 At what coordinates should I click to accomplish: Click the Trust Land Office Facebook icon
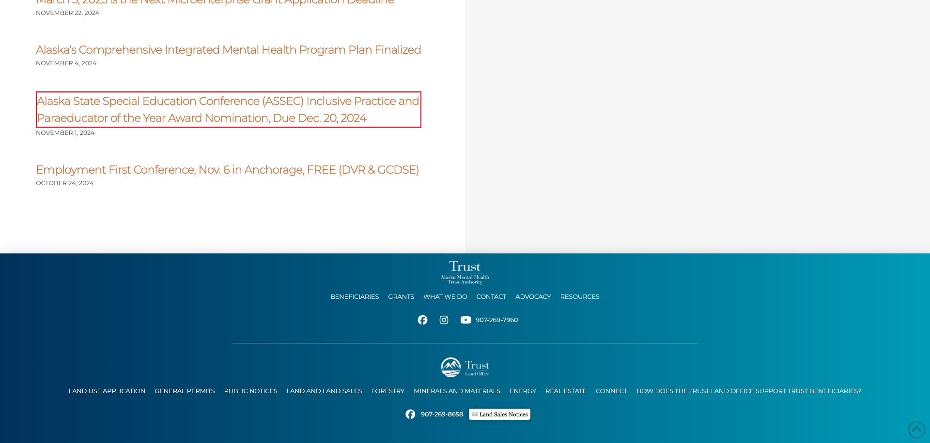(410, 414)
